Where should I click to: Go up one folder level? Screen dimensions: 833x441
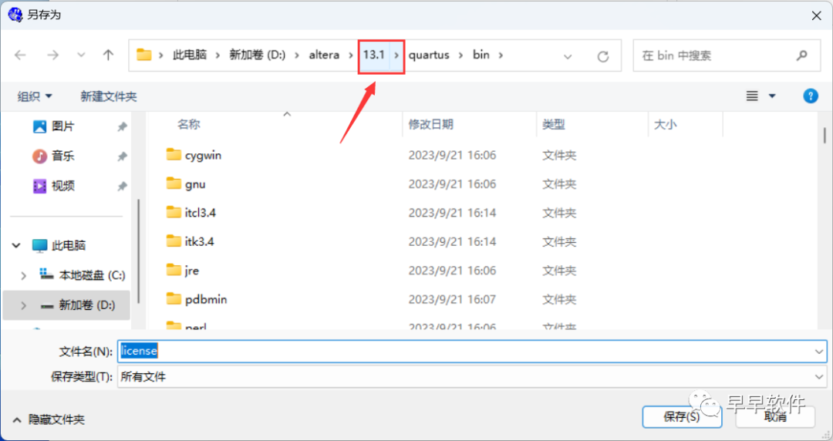coord(109,55)
